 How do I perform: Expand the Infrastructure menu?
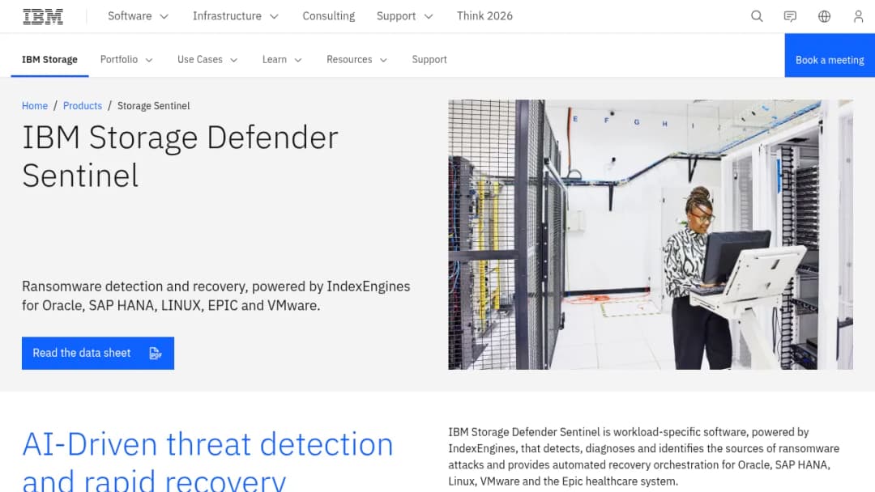236,16
